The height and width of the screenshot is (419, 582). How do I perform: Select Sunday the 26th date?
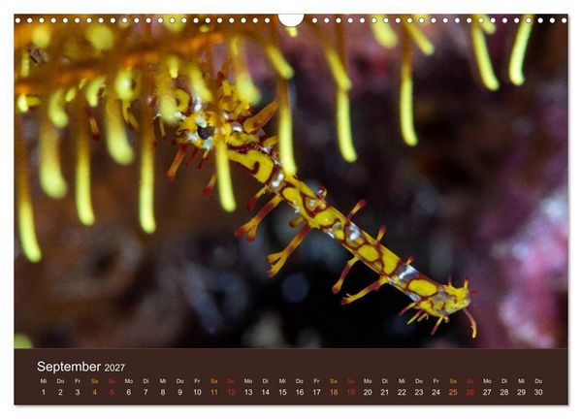pos(470,392)
